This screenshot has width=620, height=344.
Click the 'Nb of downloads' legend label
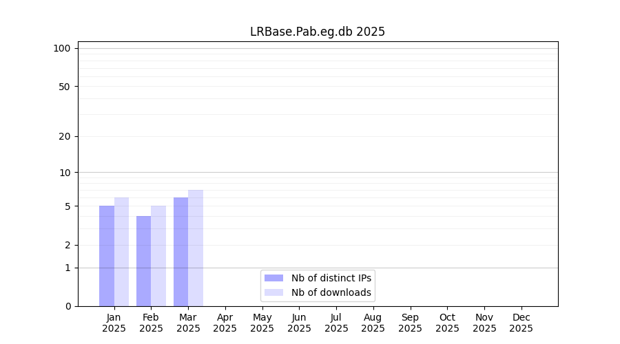tap(331, 292)
